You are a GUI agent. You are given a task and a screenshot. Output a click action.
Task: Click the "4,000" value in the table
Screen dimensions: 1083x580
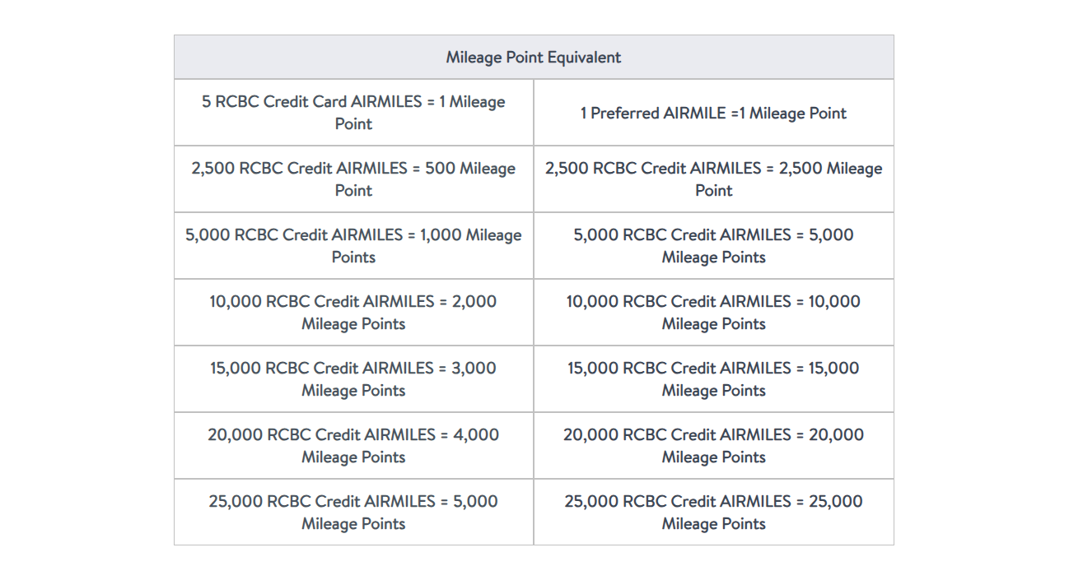coord(476,434)
